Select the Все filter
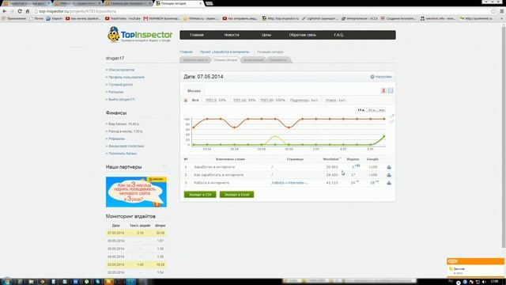 pyautogui.click(x=195, y=101)
